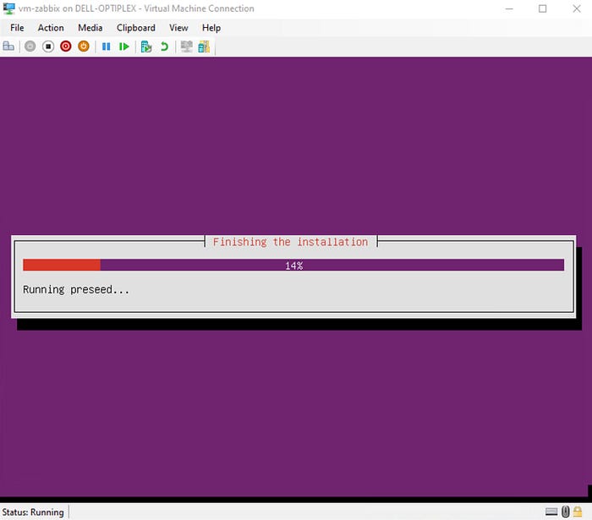Click the greyed Start VM icon
This screenshot has width=592, height=520.
[x=30, y=47]
